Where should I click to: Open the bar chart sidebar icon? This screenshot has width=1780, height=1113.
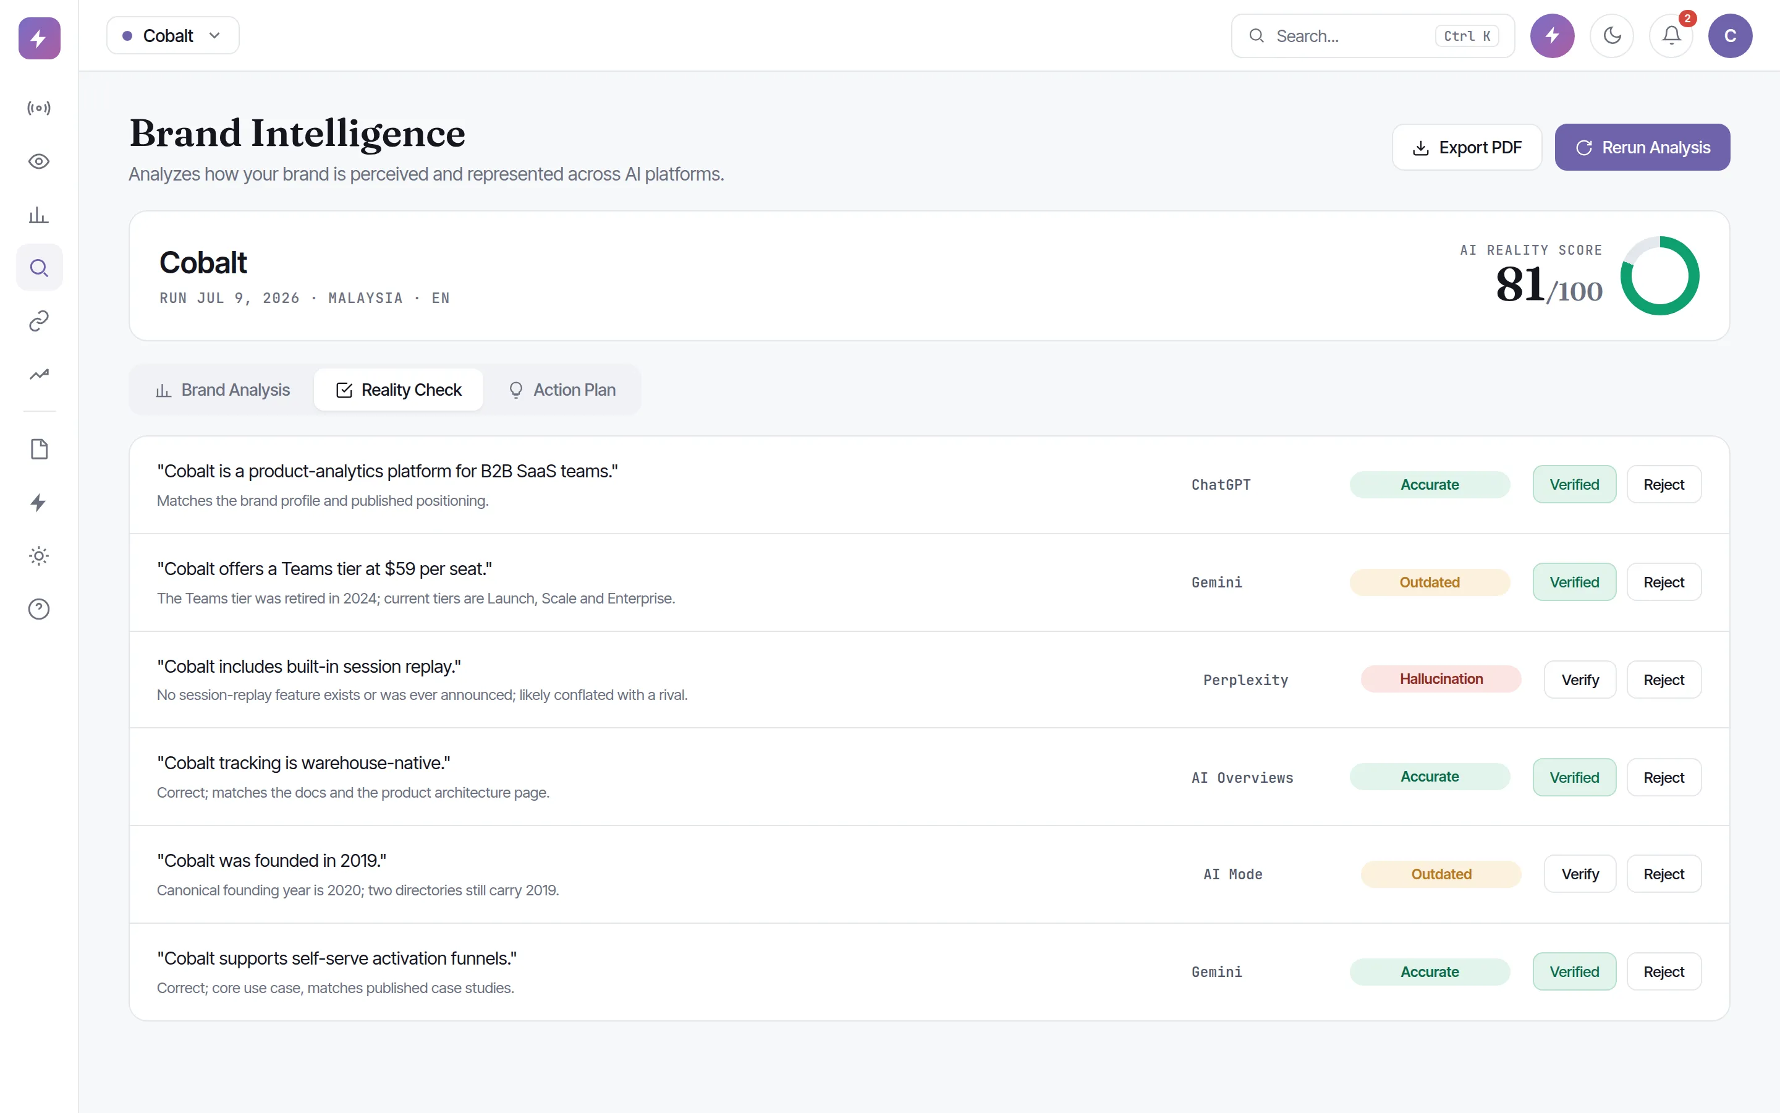tap(39, 215)
